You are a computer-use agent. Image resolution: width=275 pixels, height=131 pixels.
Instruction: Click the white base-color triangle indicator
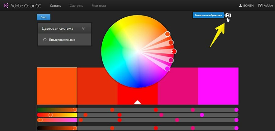click(x=137, y=102)
